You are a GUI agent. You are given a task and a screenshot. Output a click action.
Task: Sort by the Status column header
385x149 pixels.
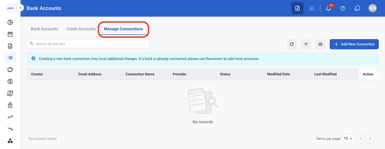(225, 74)
